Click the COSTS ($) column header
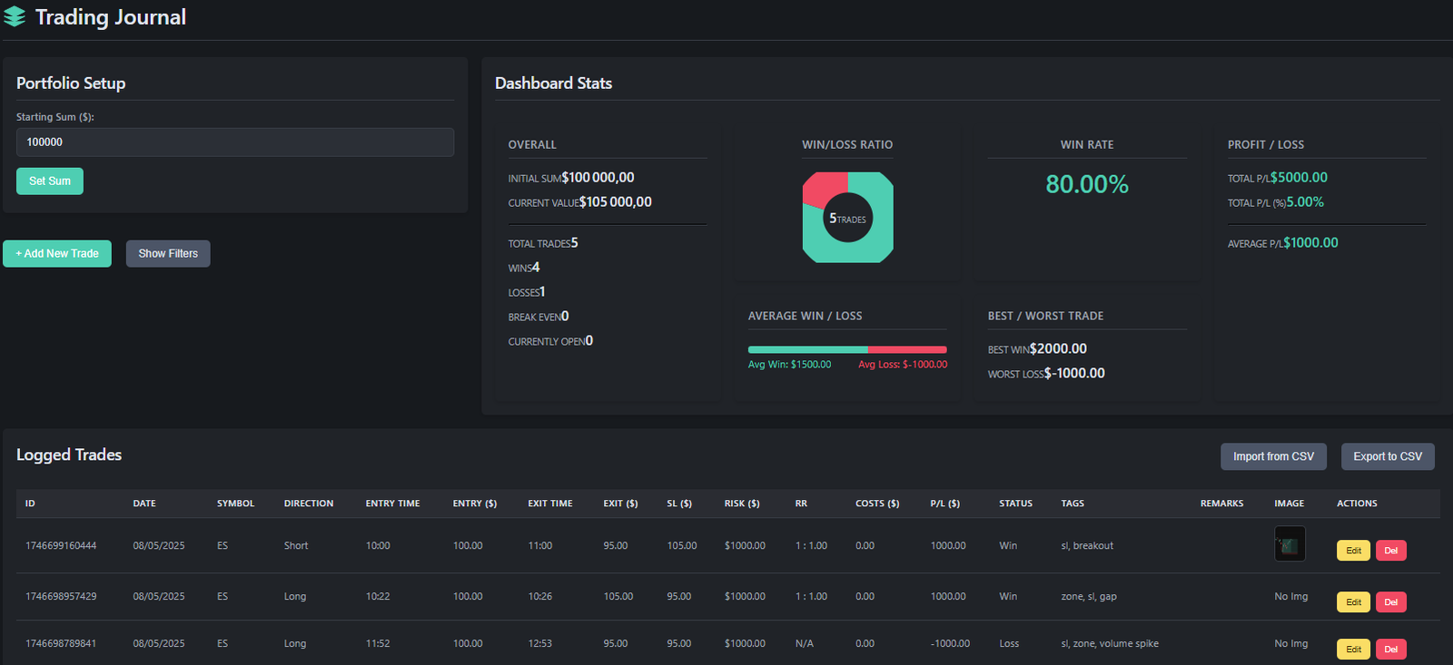Viewport: 1453px width, 665px height. [x=877, y=504]
